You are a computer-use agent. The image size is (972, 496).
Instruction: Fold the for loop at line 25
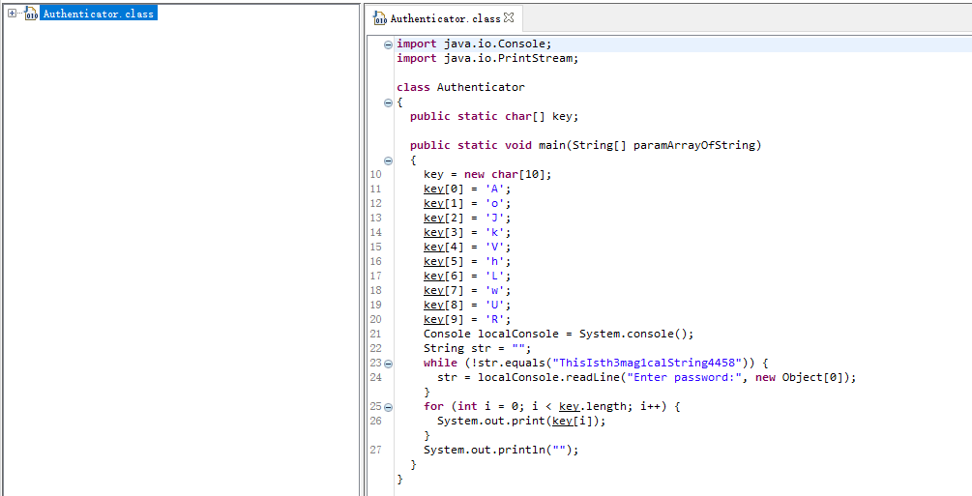point(388,407)
